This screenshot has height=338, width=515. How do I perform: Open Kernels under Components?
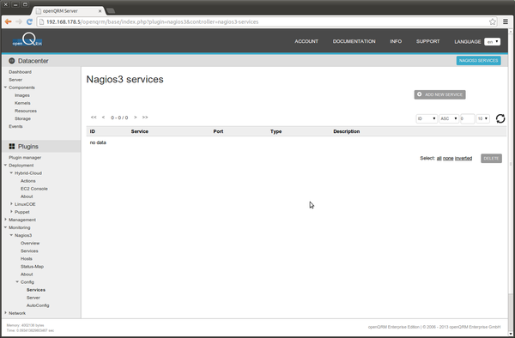click(x=22, y=103)
